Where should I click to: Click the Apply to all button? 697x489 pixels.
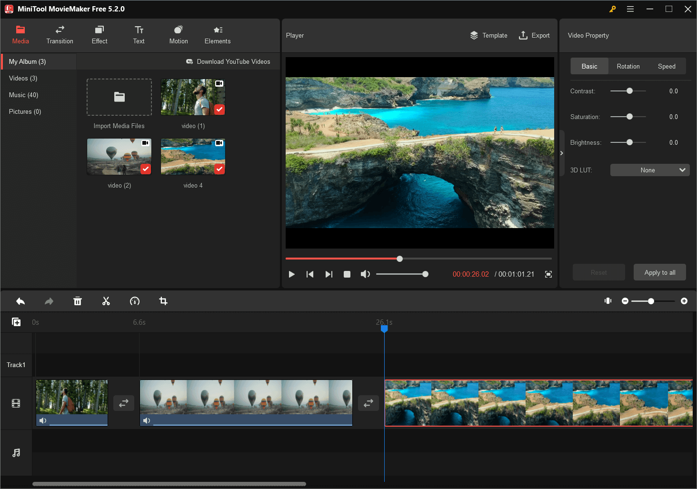pyautogui.click(x=660, y=272)
